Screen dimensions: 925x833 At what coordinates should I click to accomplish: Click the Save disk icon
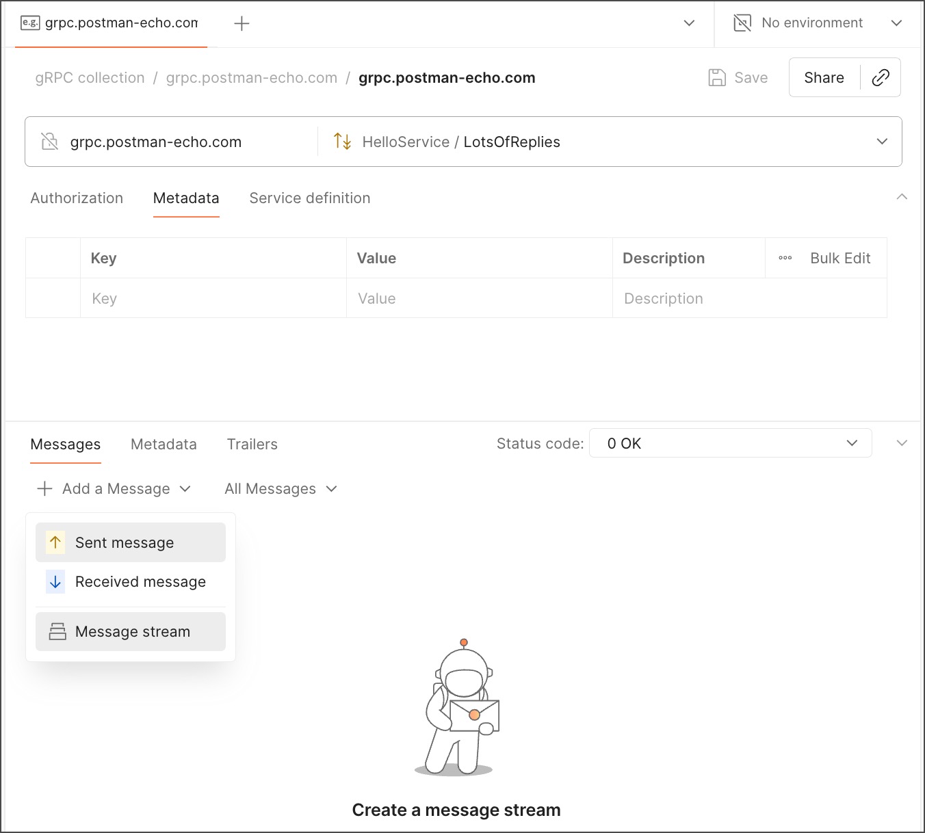(x=716, y=78)
